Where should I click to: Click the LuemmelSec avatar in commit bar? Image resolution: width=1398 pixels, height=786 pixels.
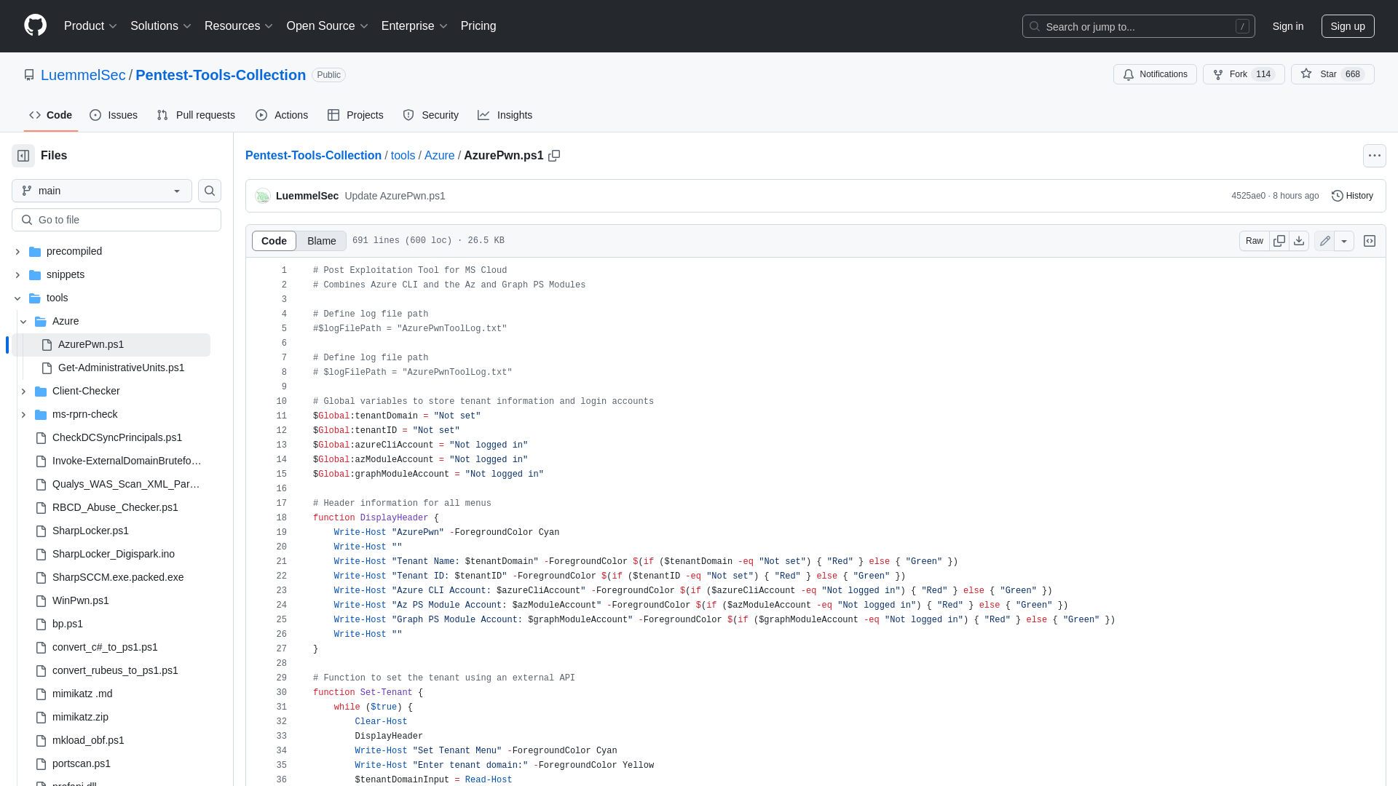(x=263, y=196)
